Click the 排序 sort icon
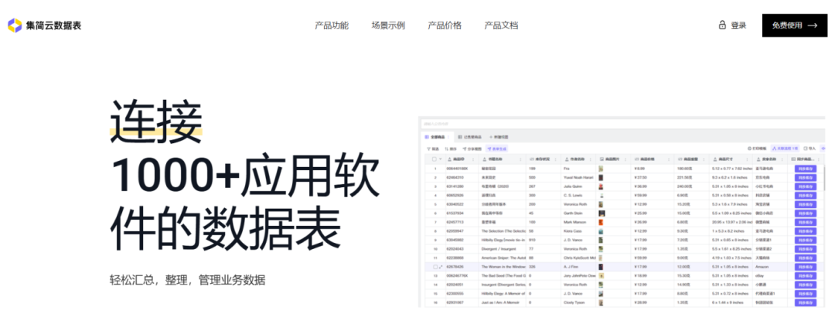The width and height of the screenshot is (835, 331). click(447, 148)
